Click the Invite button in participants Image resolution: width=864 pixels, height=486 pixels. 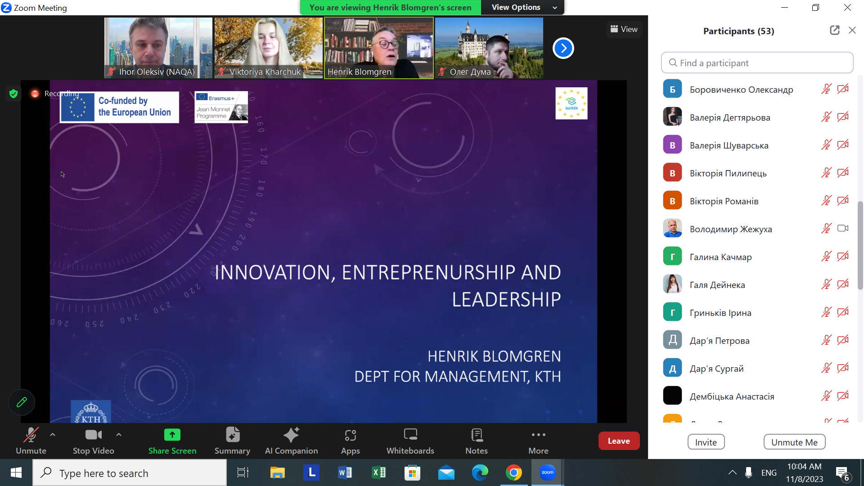click(706, 441)
